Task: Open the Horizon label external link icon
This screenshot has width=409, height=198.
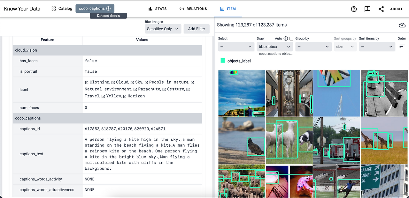Action: tap(125, 96)
